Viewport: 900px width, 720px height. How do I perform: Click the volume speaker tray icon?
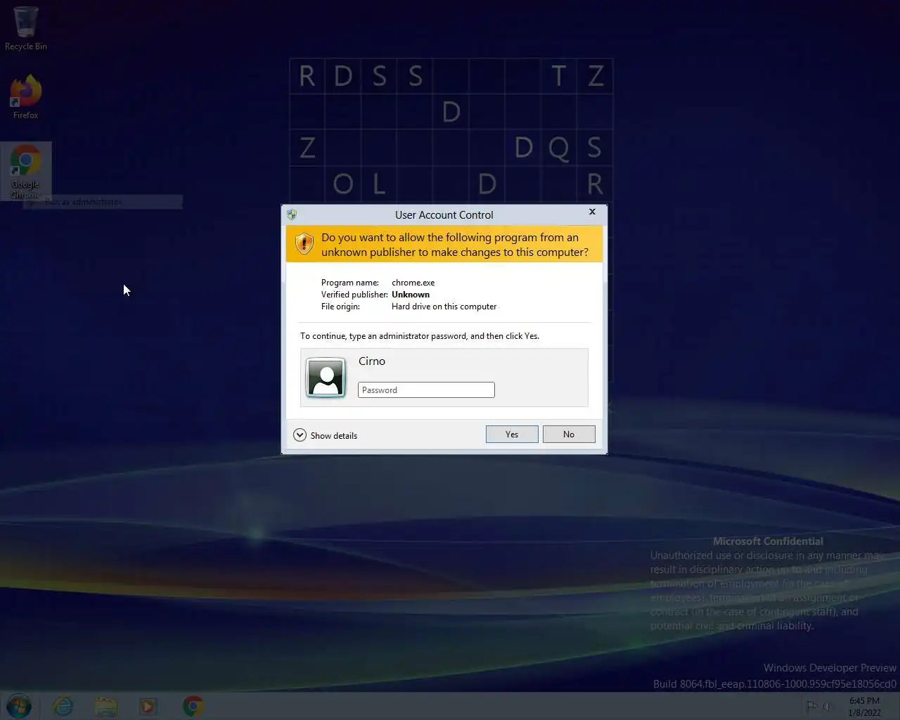pos(828,706)
